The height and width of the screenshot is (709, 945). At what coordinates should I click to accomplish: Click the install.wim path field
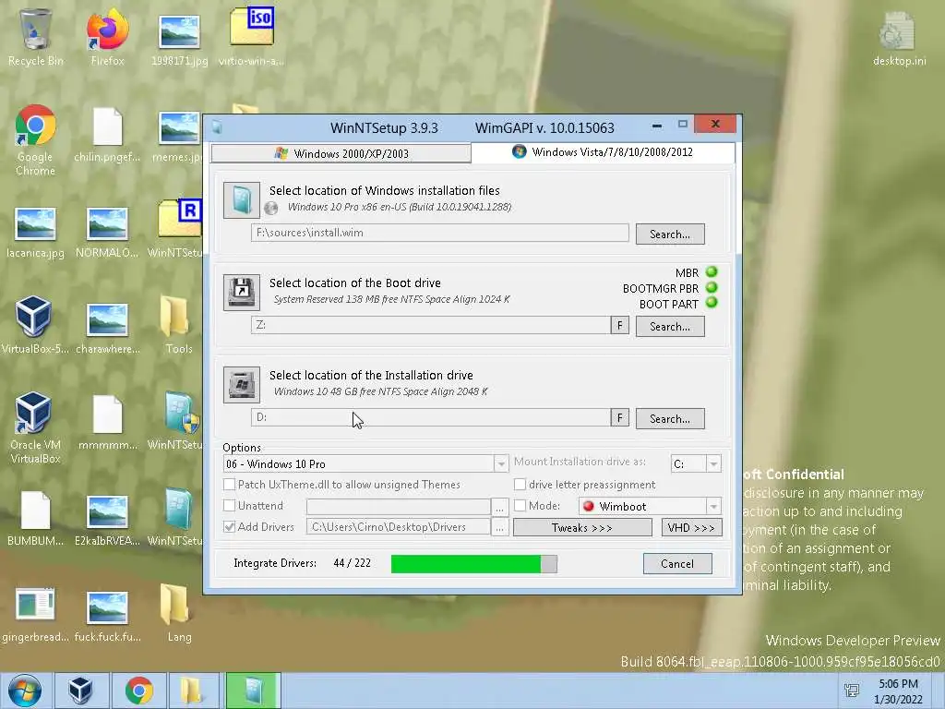440,233
